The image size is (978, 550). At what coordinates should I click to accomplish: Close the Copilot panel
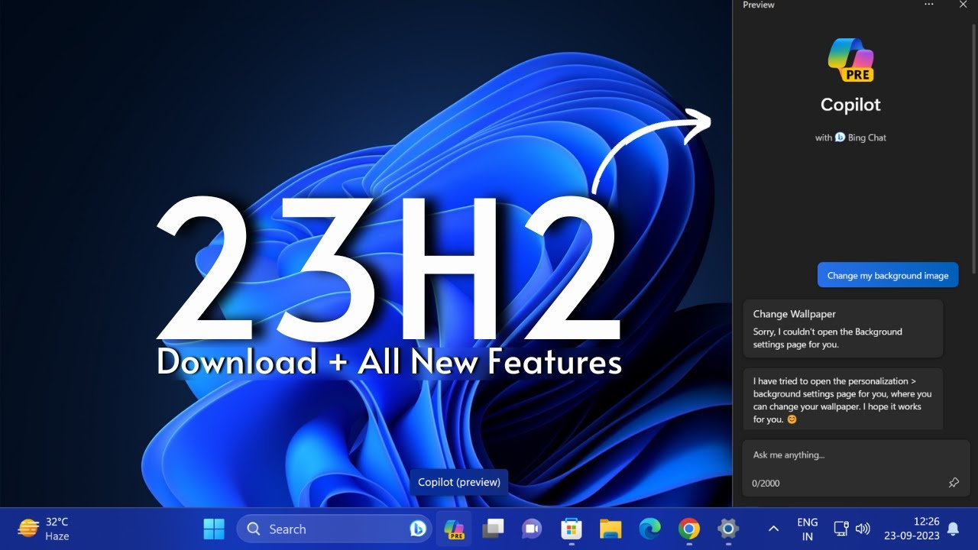963,5
